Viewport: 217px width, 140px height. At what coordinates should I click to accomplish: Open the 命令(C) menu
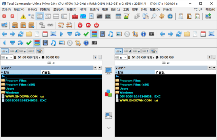tap(32, 9)
